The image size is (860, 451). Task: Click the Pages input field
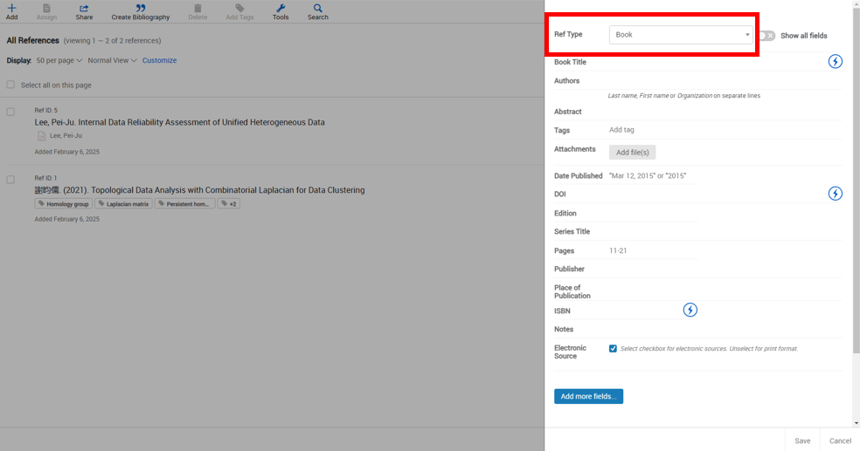click(653, 251)
